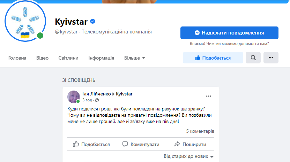Open the post's three-dots options menu

pyautogui.click(x=209, y=96)
